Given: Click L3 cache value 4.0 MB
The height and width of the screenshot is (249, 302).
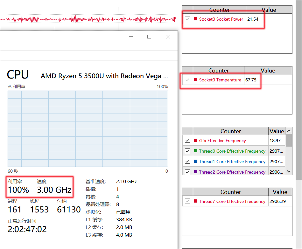Looking at the screenshot, I should (x=124, y=235).
